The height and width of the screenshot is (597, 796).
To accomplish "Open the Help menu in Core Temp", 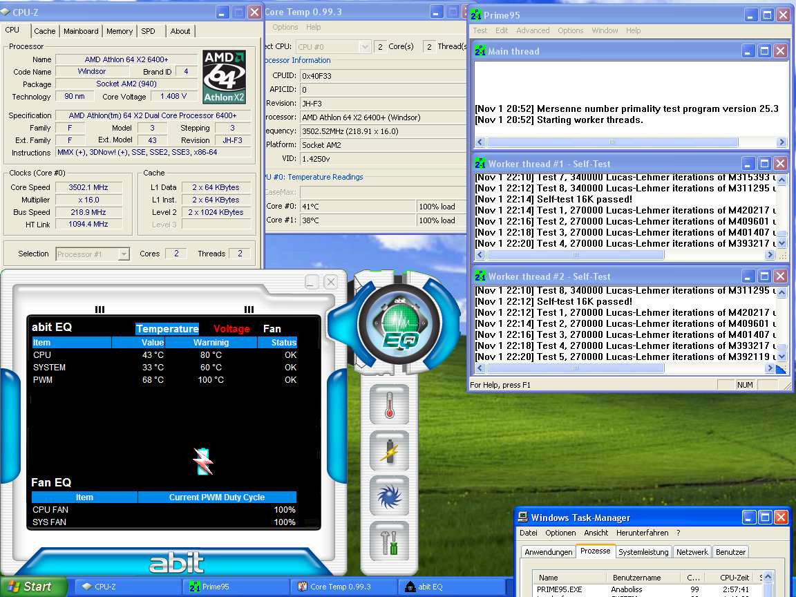I will click(313, 27).
